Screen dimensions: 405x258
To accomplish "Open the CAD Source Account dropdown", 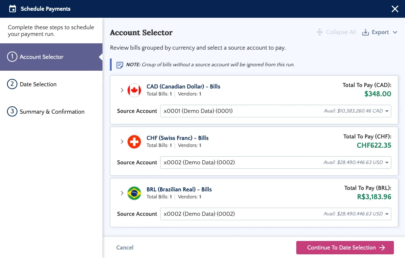I will point(276,111).
